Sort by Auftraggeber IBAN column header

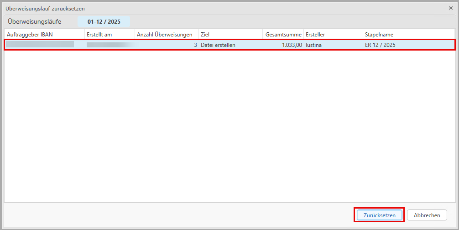(x=44, y=34)
